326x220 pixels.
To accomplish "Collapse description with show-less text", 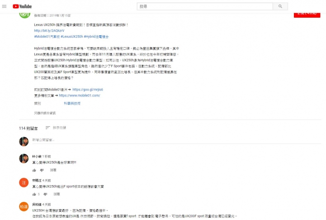I will coord(45,113).
